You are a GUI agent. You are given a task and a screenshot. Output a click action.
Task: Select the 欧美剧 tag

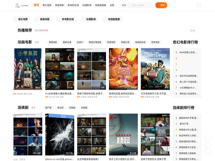tap(84, 108)
